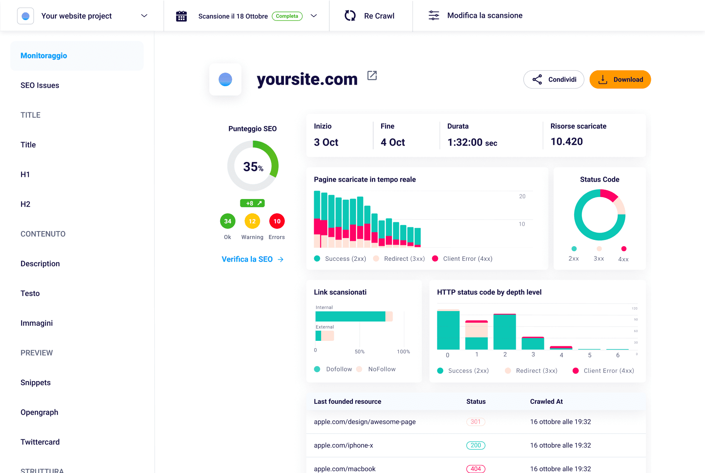Image resolution: width=705 pixels, height=473 pixels.
Task: Select the Re Crawl refresh icon
Action: pyautogui.click(x=350, y=15)
